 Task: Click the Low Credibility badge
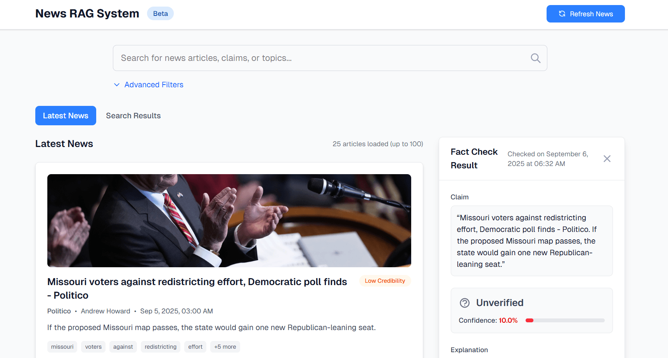pos(385,281)
